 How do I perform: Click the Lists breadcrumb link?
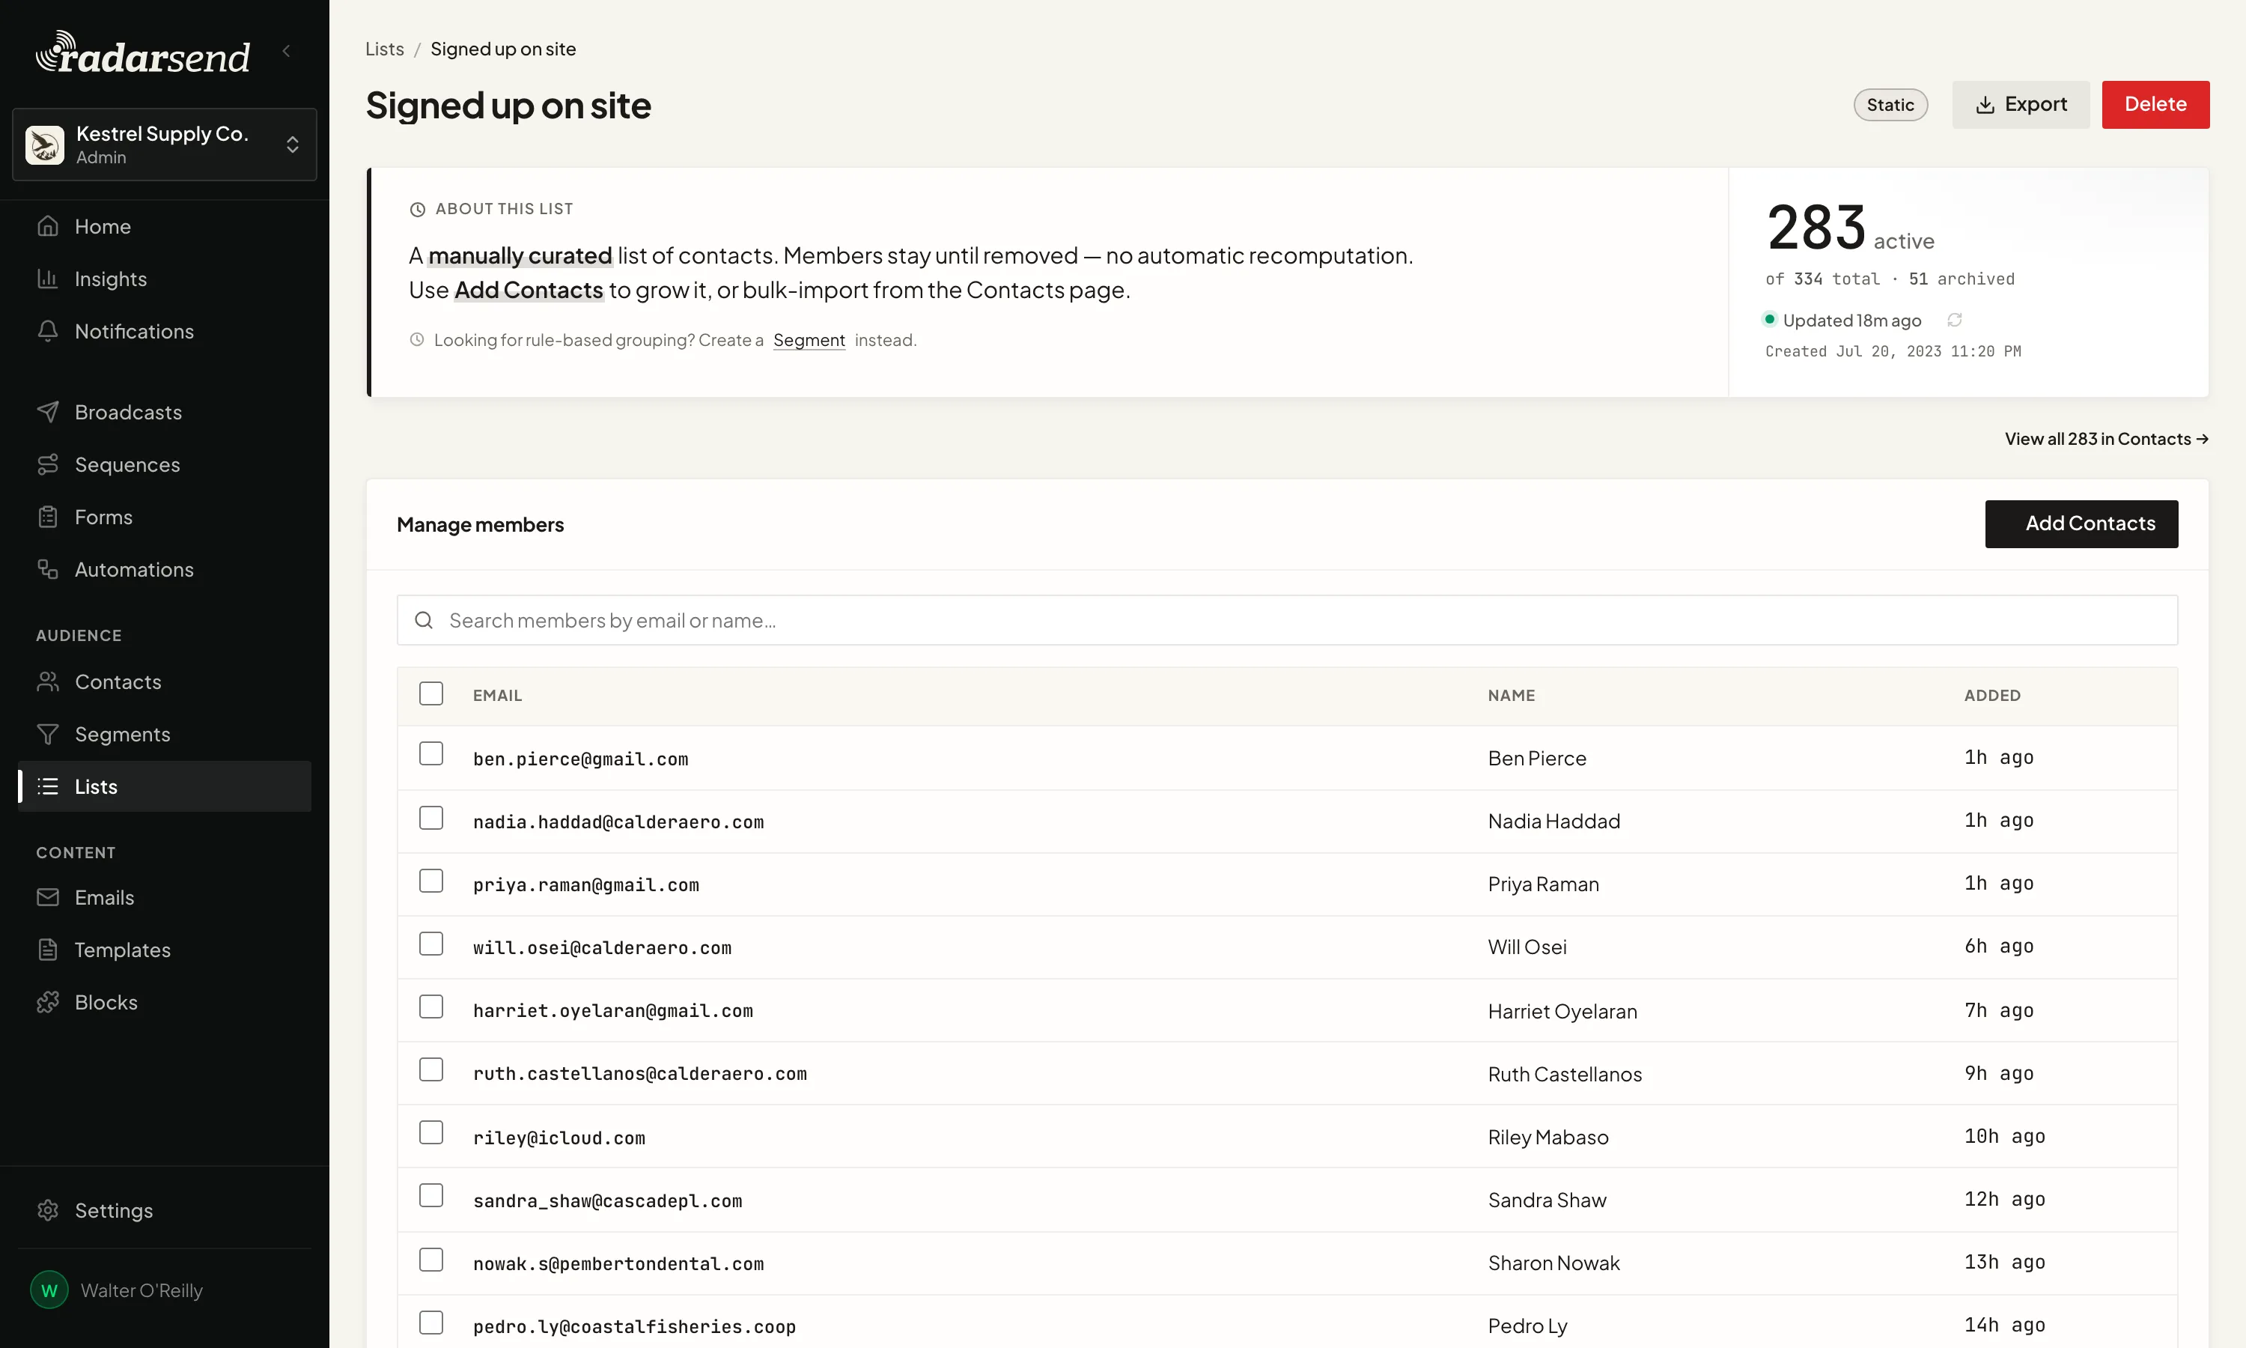[x=384, y=49]
